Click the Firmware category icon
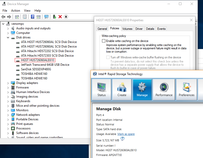The image size is (203, 158). (13, 87)
